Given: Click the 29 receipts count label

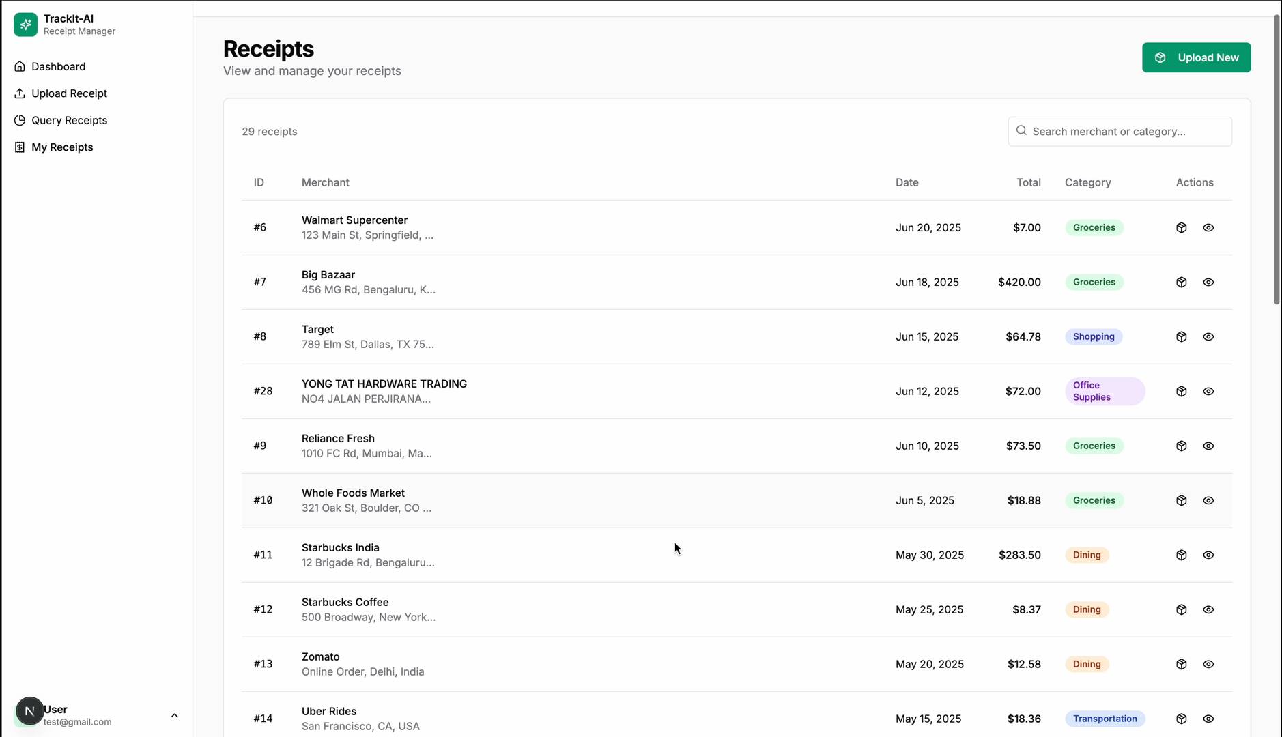Looking at the screenshot, I should pyautogui.click(x=269, y=132).
